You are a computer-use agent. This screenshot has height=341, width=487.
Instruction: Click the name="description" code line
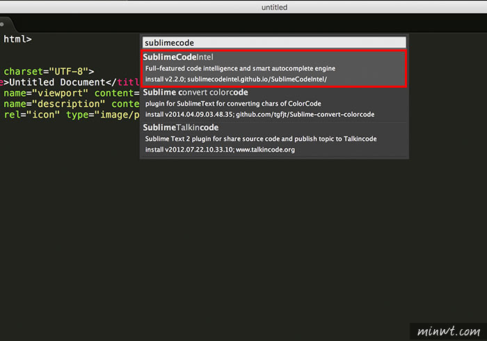point(72,104)
